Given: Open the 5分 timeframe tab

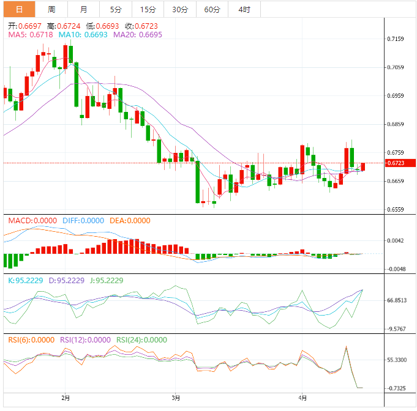Looking at the screenshot, I should (116, 9).
